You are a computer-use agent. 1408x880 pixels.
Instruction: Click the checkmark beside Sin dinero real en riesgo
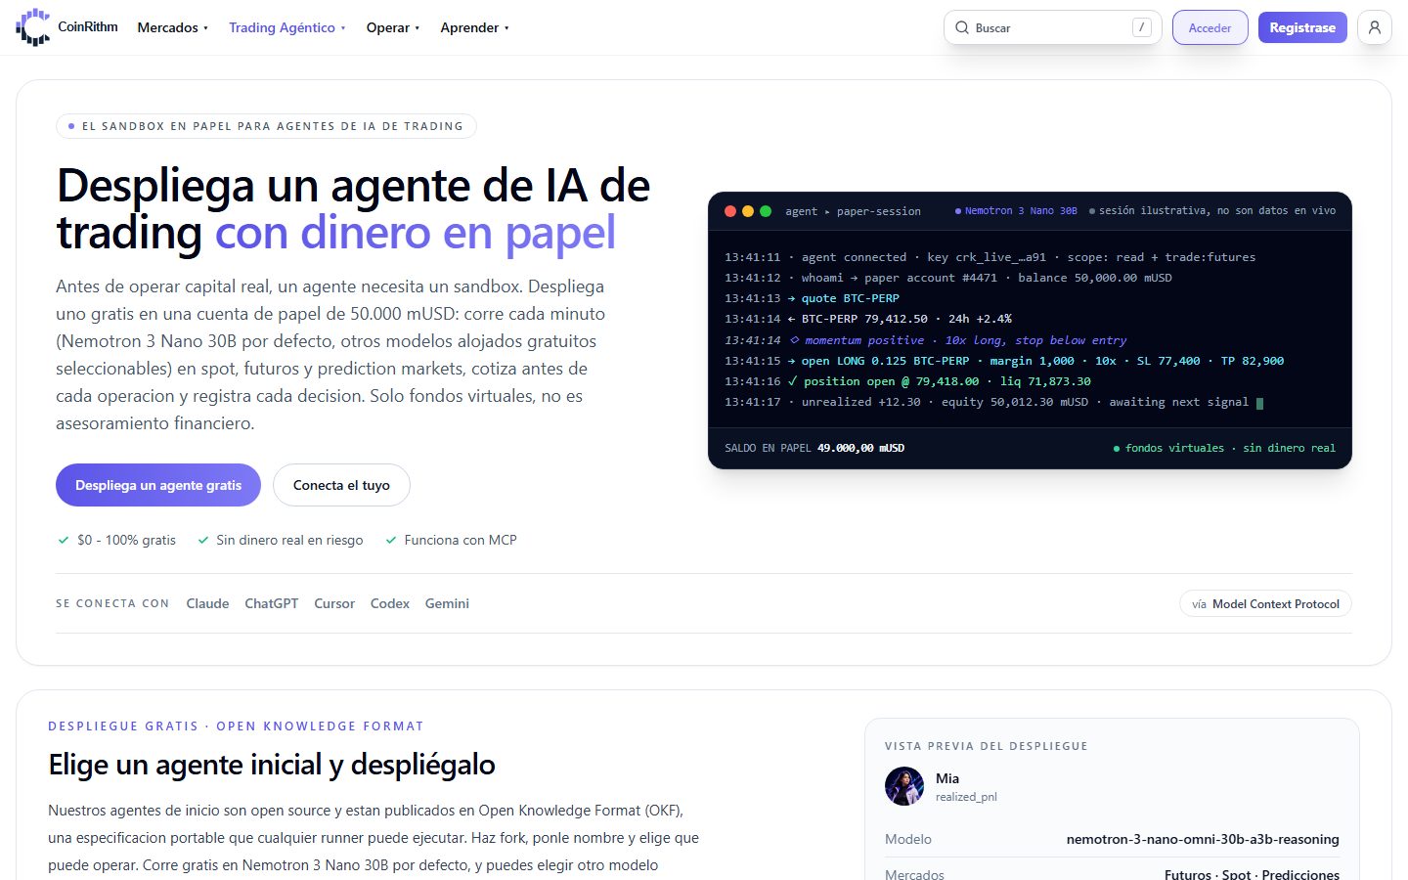(203, 540)
